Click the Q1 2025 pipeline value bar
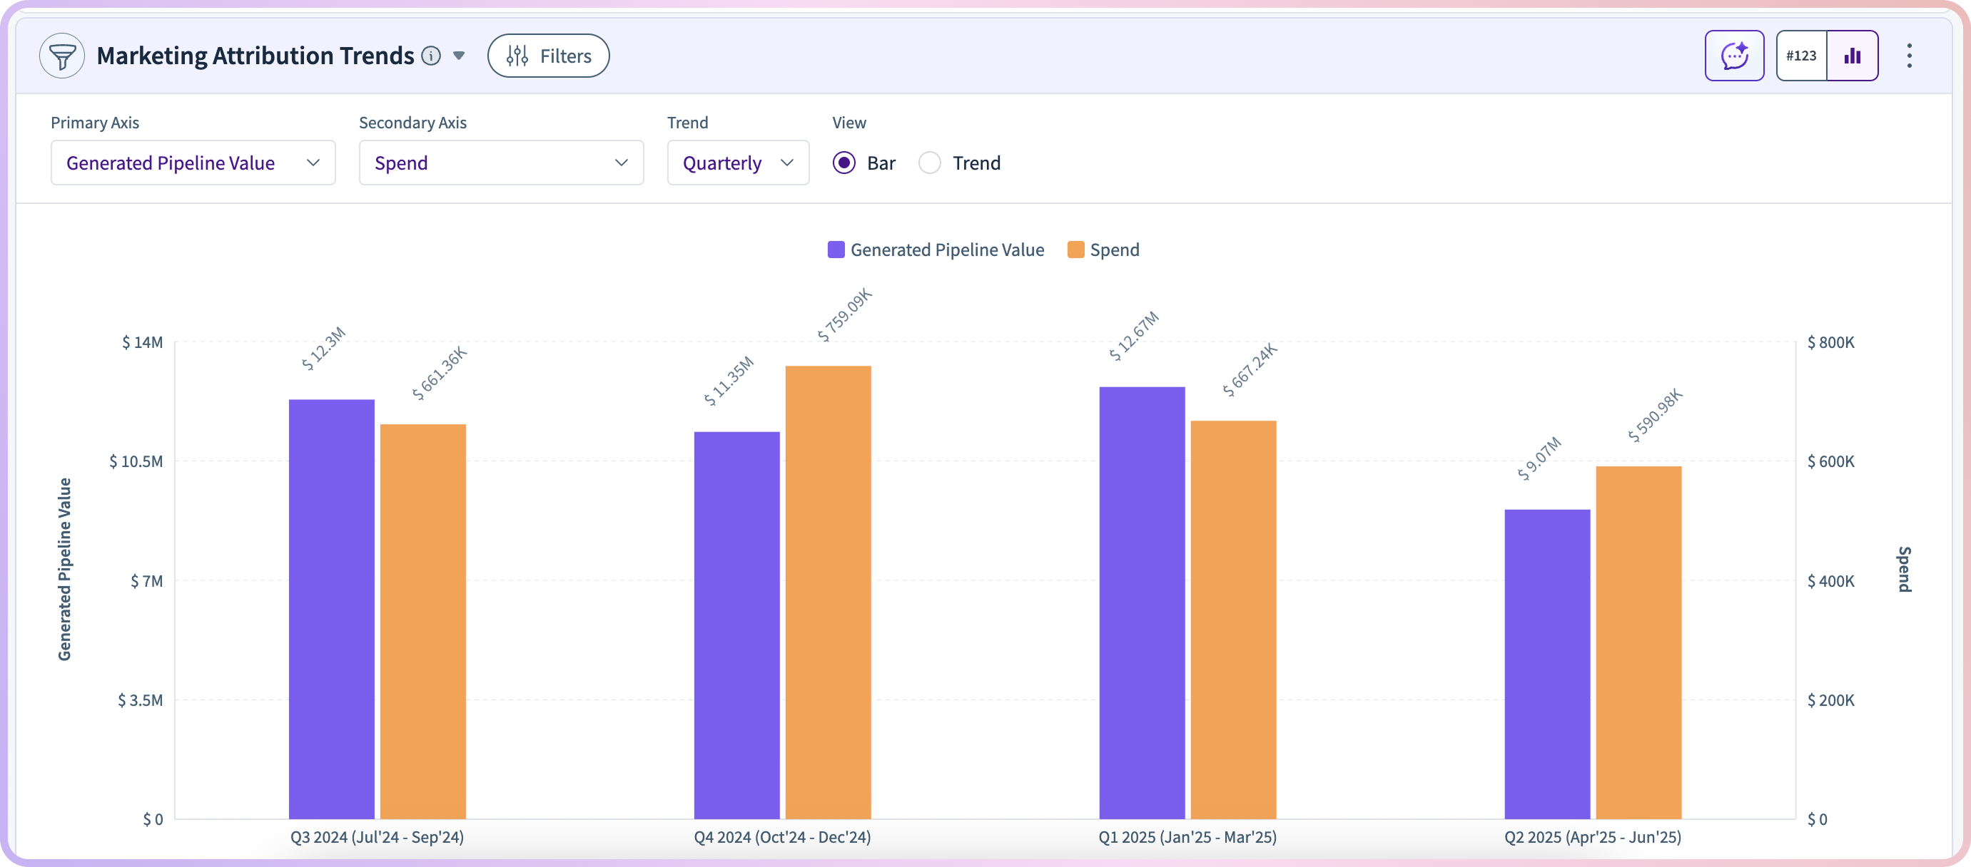The width and height of the screenshot is (1971, 867). point(1142,602)
